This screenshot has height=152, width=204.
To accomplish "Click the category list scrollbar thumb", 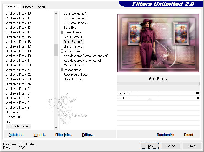I will 56,50.
